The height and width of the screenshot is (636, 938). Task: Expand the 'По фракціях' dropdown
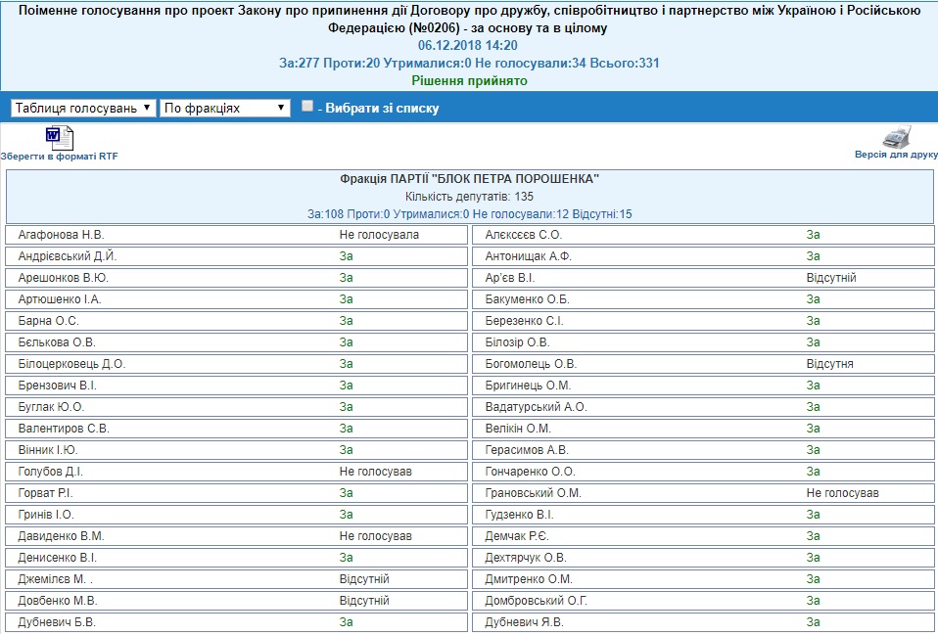[x=225, y=108]
